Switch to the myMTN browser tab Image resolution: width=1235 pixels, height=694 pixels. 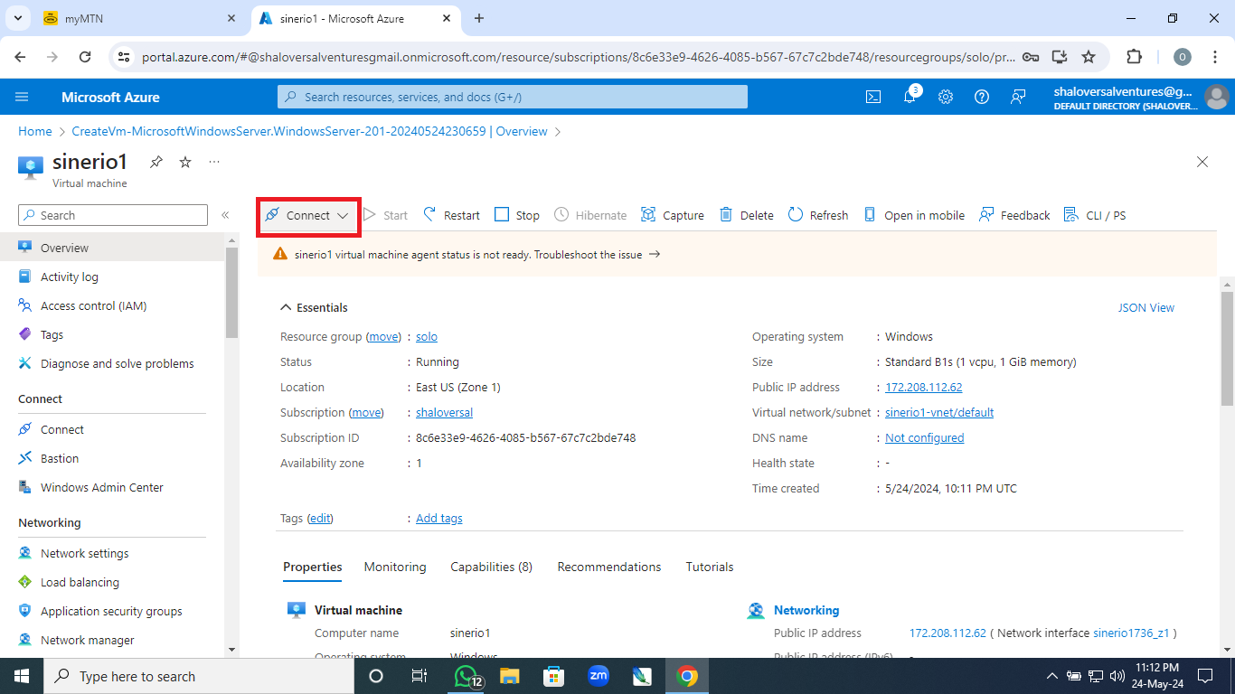click(138, 18)
